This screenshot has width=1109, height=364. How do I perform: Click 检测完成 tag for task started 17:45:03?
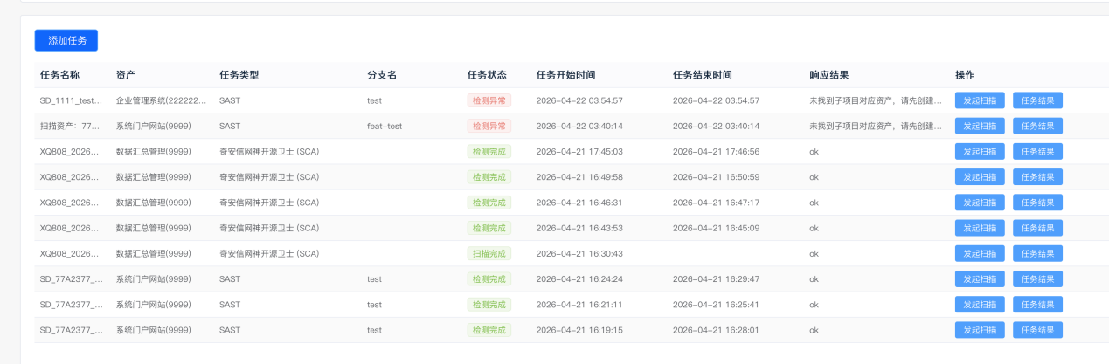[489, 151]
